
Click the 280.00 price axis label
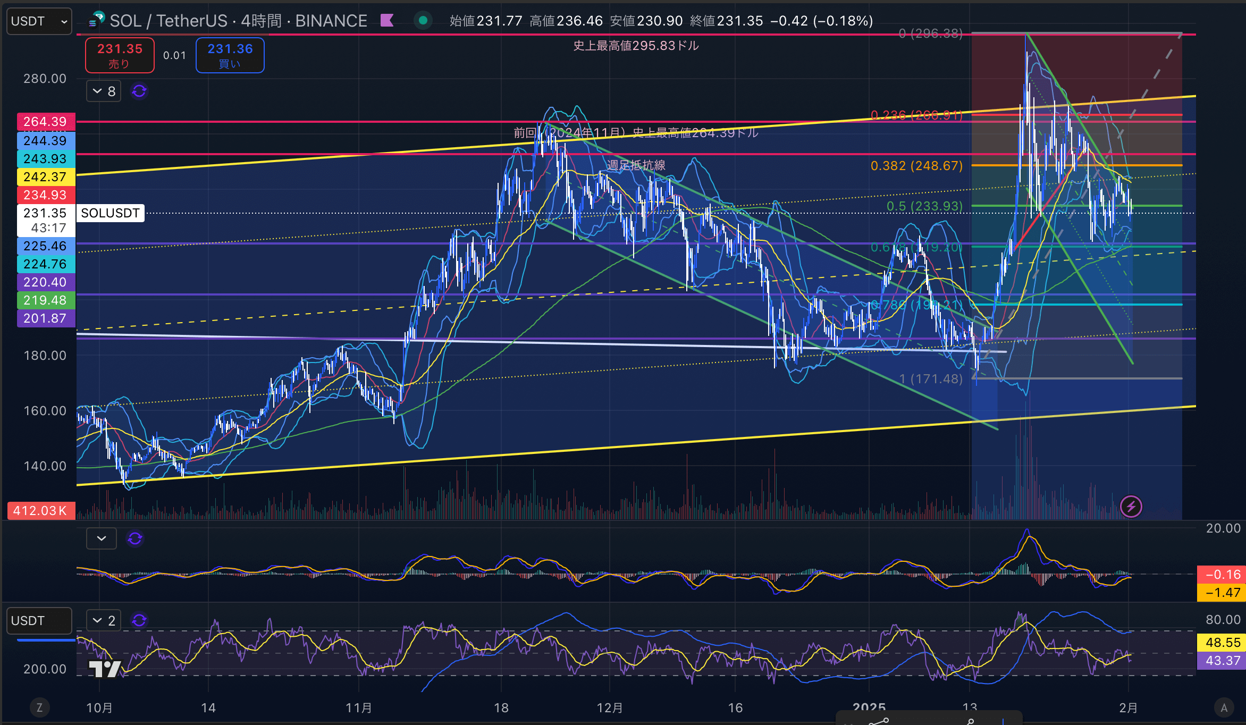(45, 79)
